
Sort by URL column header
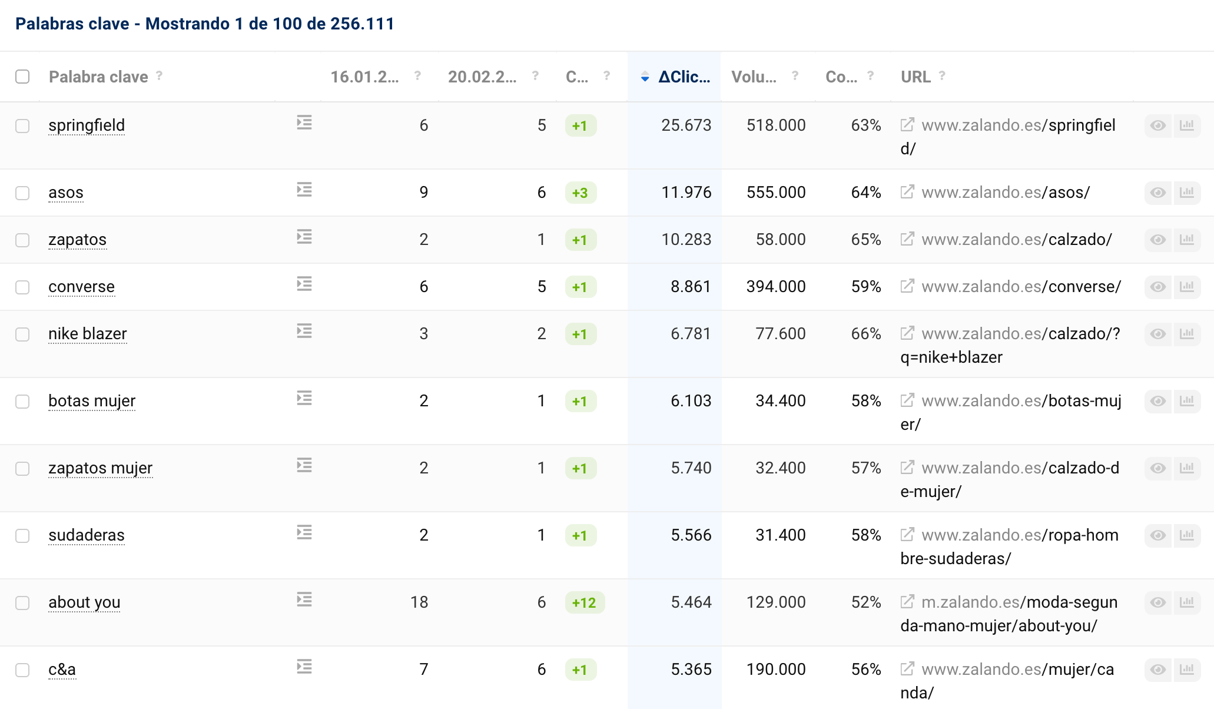pos(916,77)
